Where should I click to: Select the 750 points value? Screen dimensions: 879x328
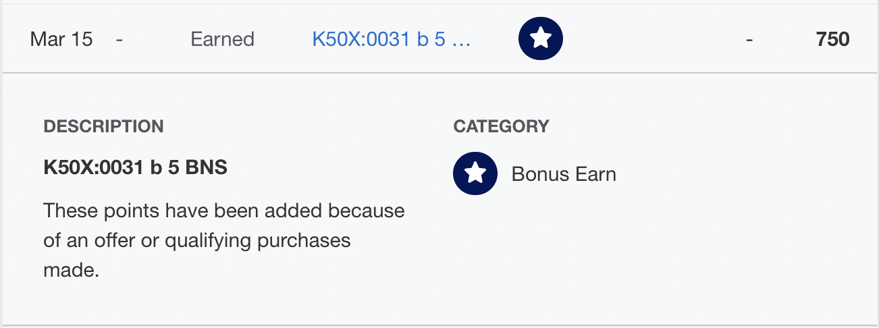pyautogui.click(x=833, y=39)
